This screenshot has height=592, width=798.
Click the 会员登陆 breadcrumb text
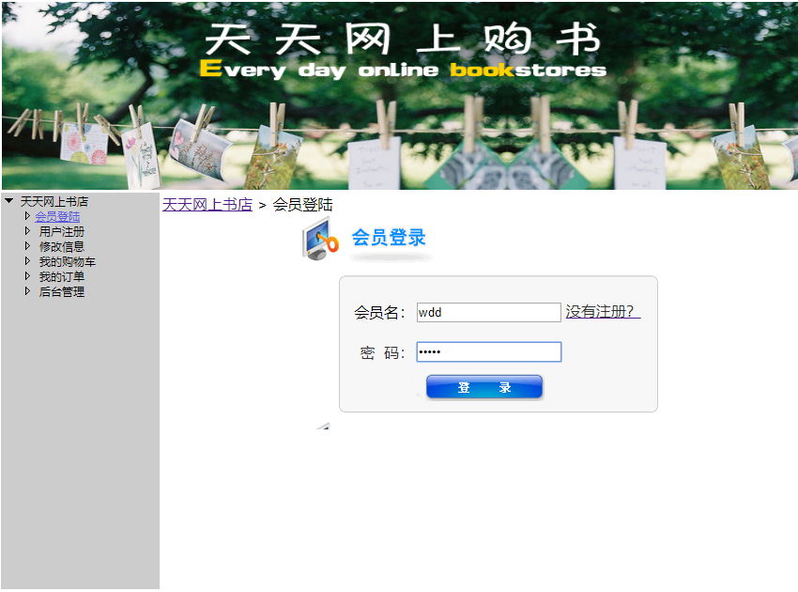click(x=303, y=205)
